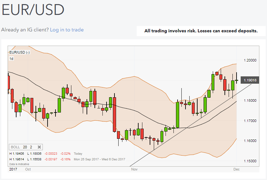Remove the BOLL indicator with the X icon
This screenshot has height=180, width=267.
tap(39, 147)
